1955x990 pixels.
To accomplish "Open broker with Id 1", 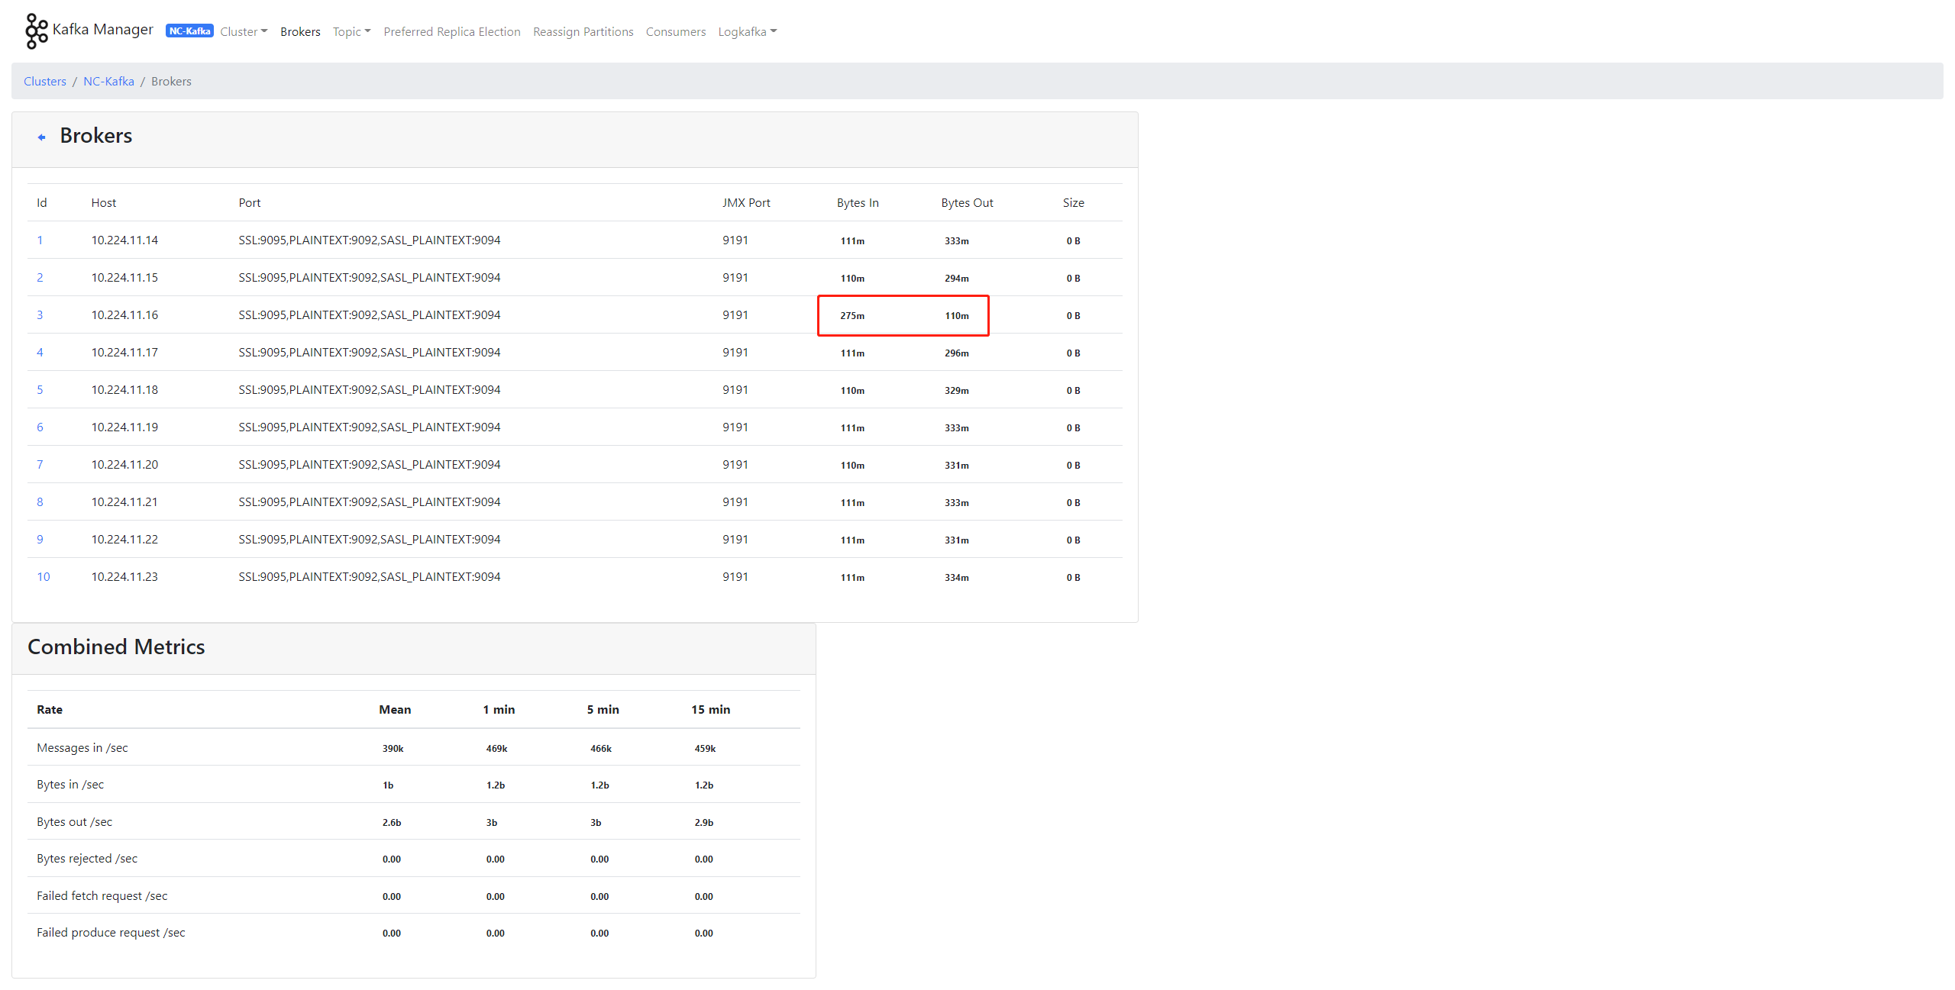I will coord(40,240).
